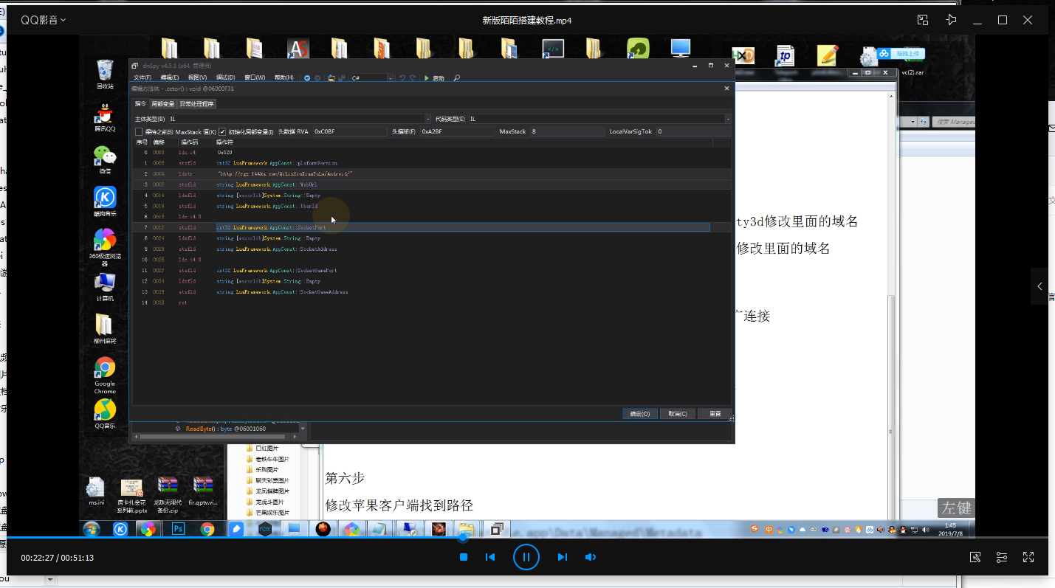Open dnSpy search magnifier
The width and height of the screenshot is (1055, 588).
(x=457, y=77)
